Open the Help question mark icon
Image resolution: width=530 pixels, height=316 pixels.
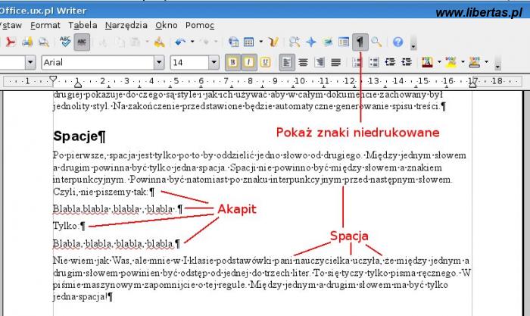pos(397,42)
